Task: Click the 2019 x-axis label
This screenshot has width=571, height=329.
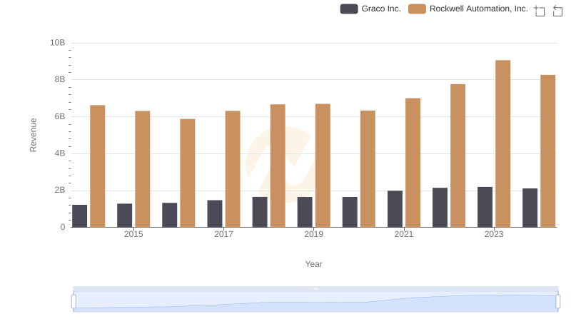Action: pos(313,234)
